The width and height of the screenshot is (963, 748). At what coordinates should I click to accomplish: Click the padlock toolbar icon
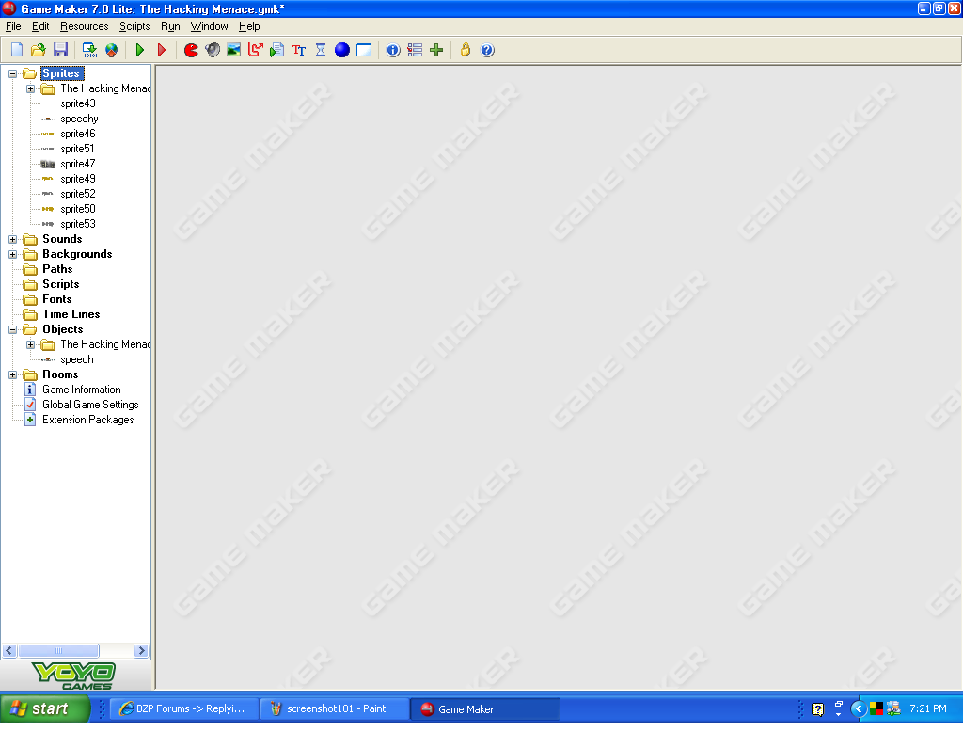pos(466,50)
